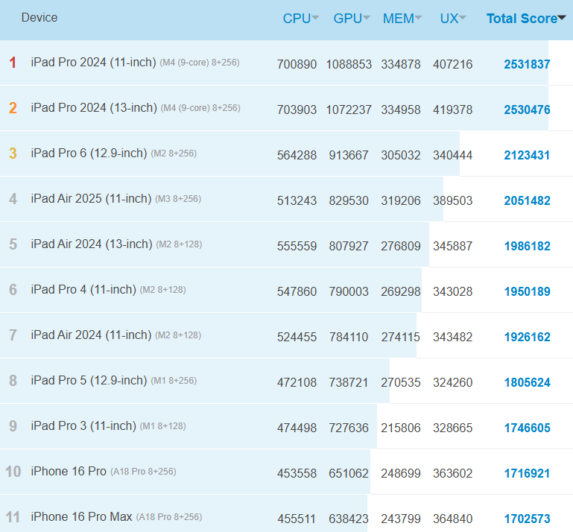Click spec label (M2 8+256)
This screenshot has height=532, width=573.
coord(174,153)
